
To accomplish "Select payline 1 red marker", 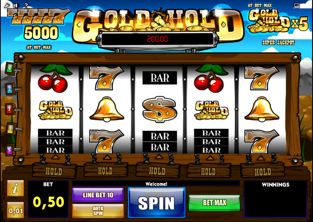I will [x=10, y=109].
